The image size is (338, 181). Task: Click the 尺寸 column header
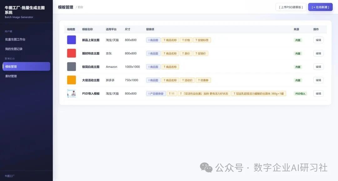127,29
